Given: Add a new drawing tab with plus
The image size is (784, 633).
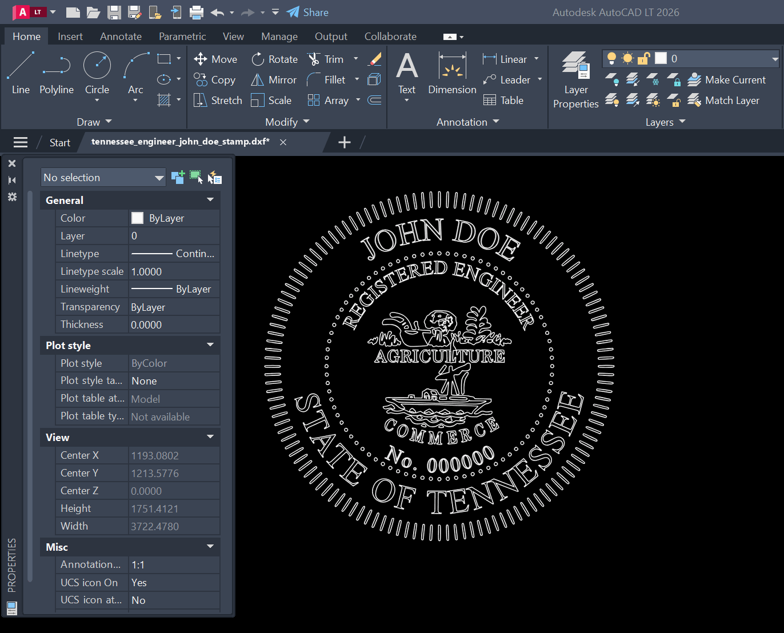Looking at the screenshot, I should click(345, 142).
